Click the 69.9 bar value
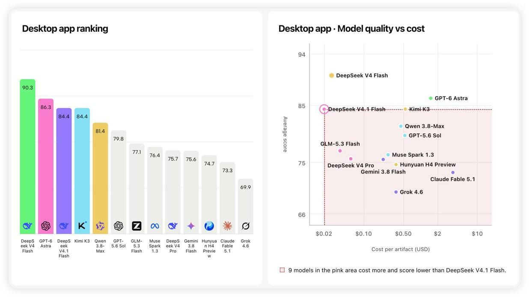The height and width of the screenshot is (297, 529). (x=246, y=187)
